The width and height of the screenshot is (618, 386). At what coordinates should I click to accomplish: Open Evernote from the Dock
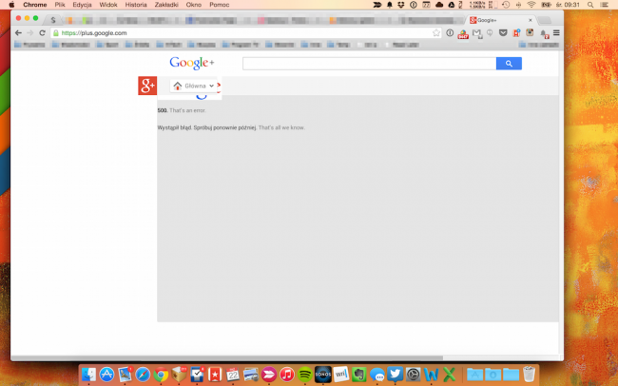[x=358, y=375]
